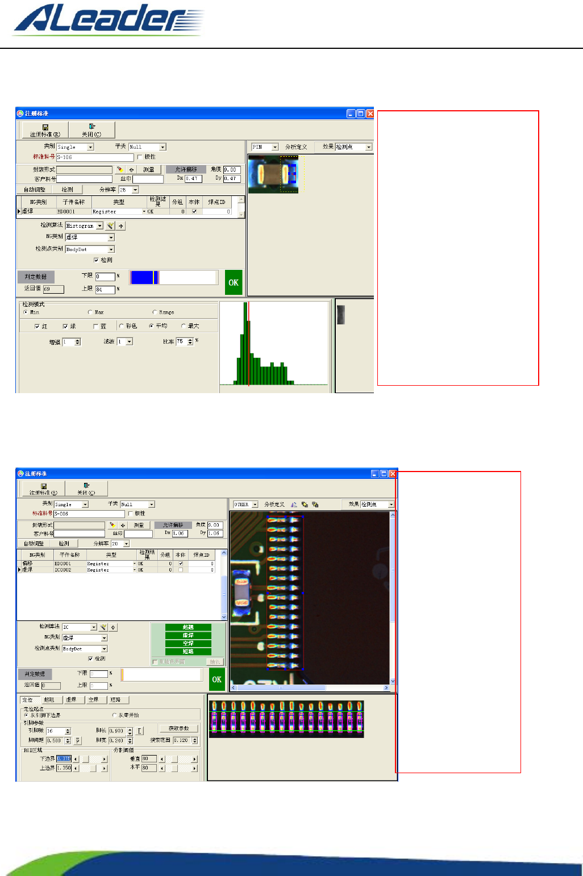Click the green 起翘 button
Viewport: 583px width, 876px height.
tap(188, 627)
